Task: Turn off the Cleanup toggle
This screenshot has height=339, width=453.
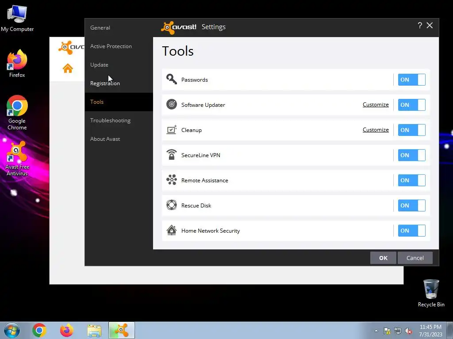Action: click(412, 130)
